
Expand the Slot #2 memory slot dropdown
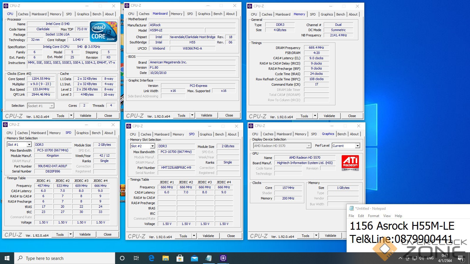click(x=152, y=146)
